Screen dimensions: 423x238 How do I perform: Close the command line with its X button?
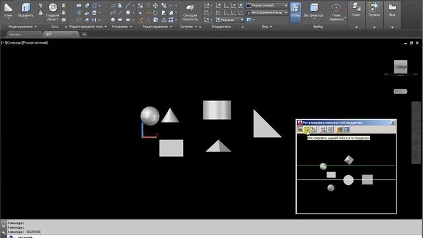[x=3, y=226]
